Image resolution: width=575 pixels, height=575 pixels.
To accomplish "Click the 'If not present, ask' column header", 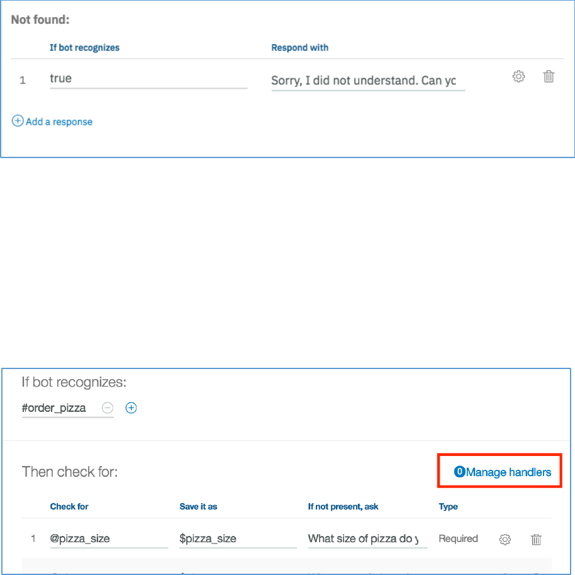I will pos(343,506).
